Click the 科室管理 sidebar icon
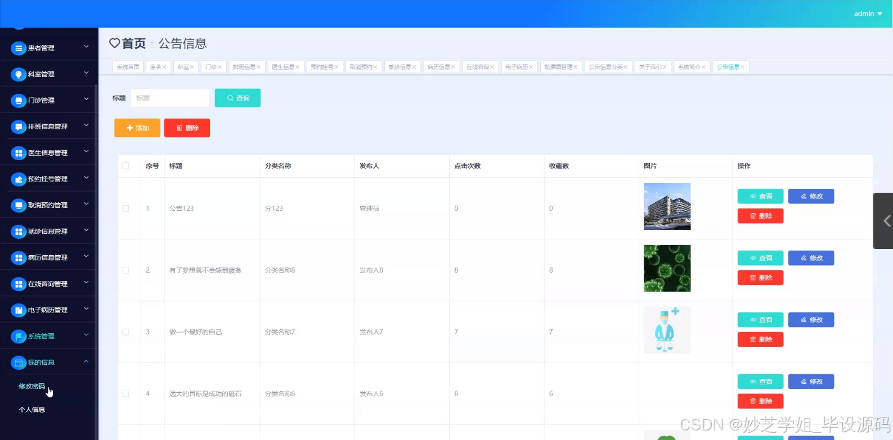Image resolution: width=893 pixels, height=440 pixels. point(19,74)
